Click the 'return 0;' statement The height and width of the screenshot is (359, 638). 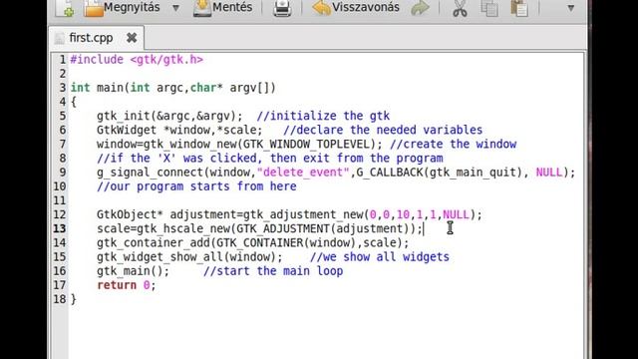tap(127, 285)
